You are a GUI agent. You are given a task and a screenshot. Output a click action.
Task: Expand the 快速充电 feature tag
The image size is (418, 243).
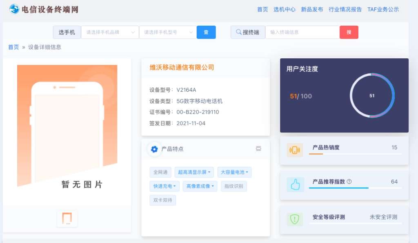tap(165, 186)
